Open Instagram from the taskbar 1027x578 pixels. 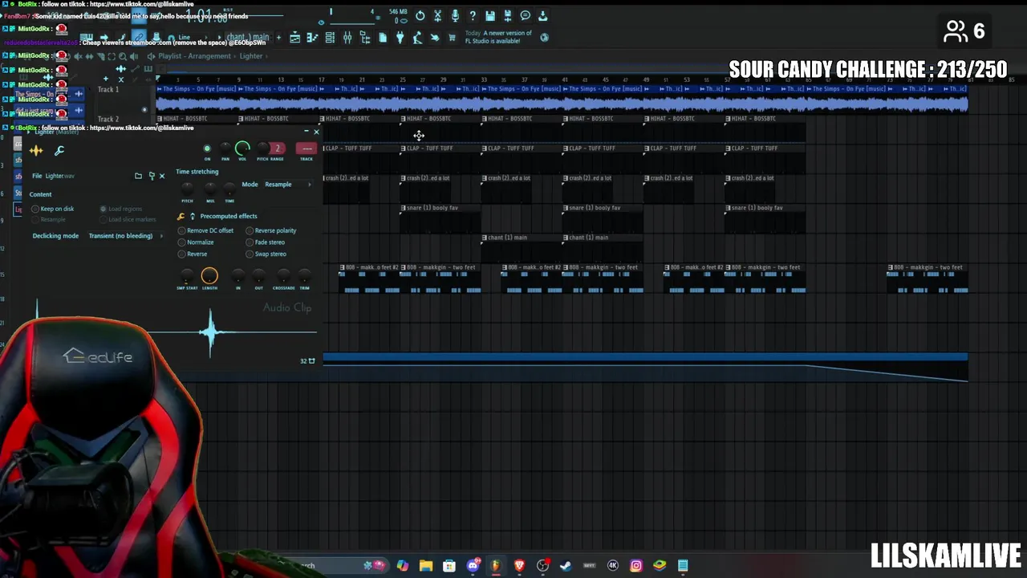tap(636, 565)
